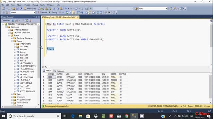The height and width of the screenshot is (119, 213).
Task: Expand the Views folder
Action: 12,94
